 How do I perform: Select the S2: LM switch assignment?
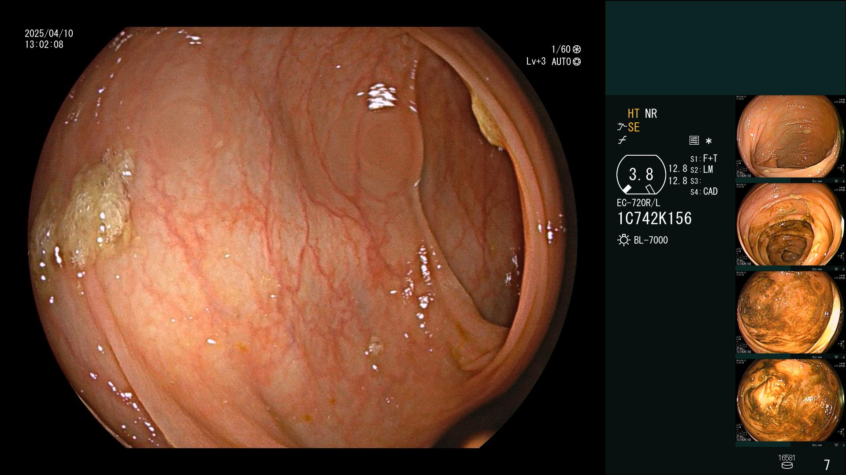[701, 169]
